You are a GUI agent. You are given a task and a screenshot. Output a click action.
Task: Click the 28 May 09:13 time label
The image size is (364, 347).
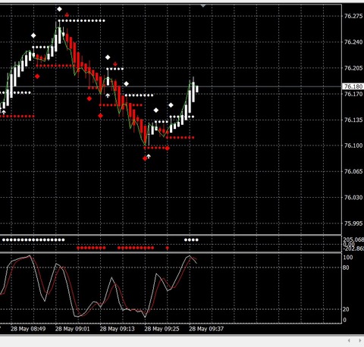(117, 329)
